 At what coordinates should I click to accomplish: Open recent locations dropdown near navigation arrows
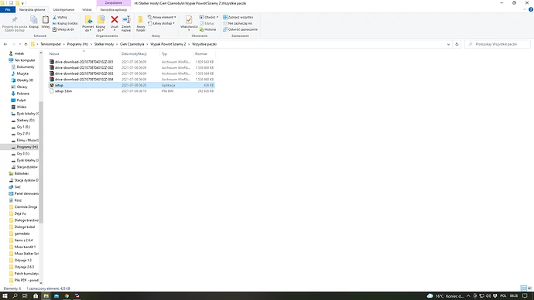[x=20, y=44]
